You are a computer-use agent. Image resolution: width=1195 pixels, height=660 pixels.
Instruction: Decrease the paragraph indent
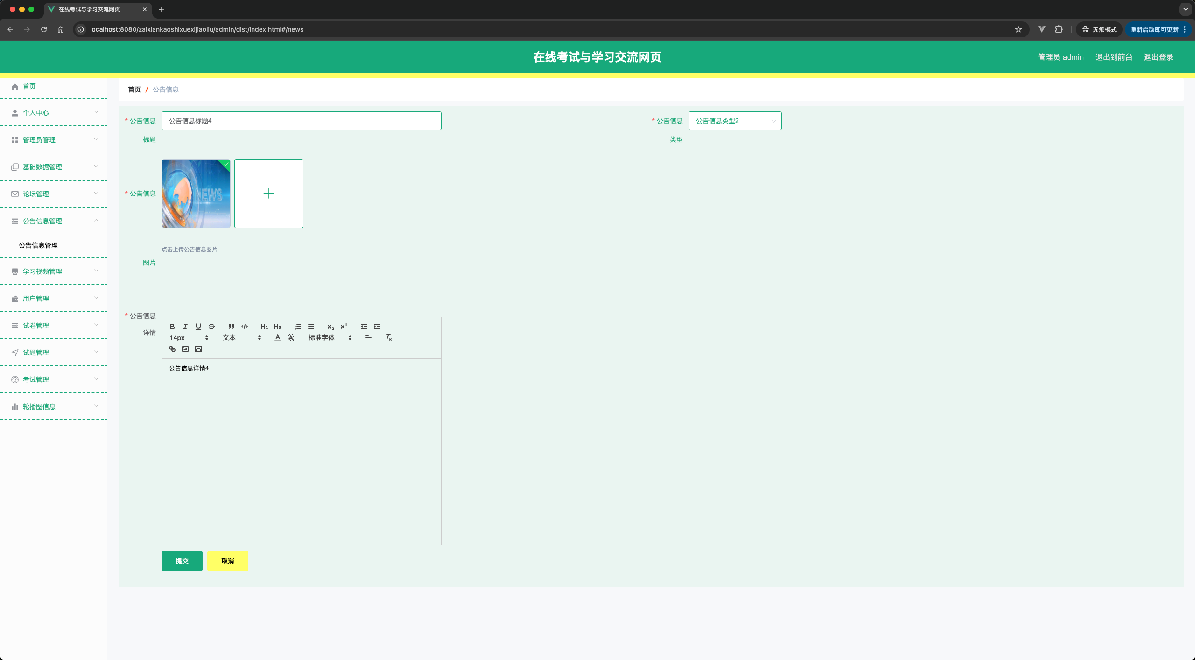(x=364, y=327)
